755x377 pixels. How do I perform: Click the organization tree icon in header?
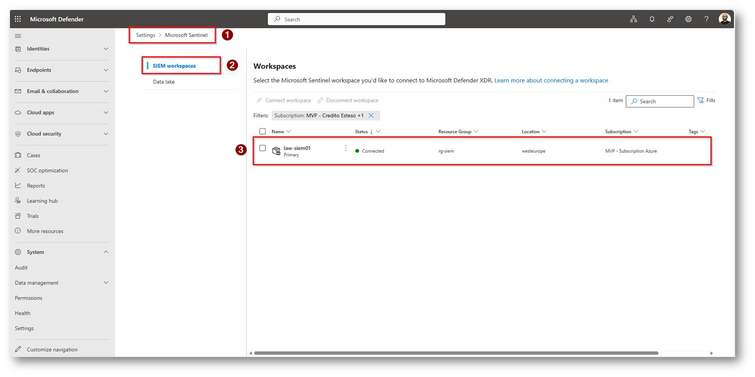pyautogui.click(x=634, y=19)
